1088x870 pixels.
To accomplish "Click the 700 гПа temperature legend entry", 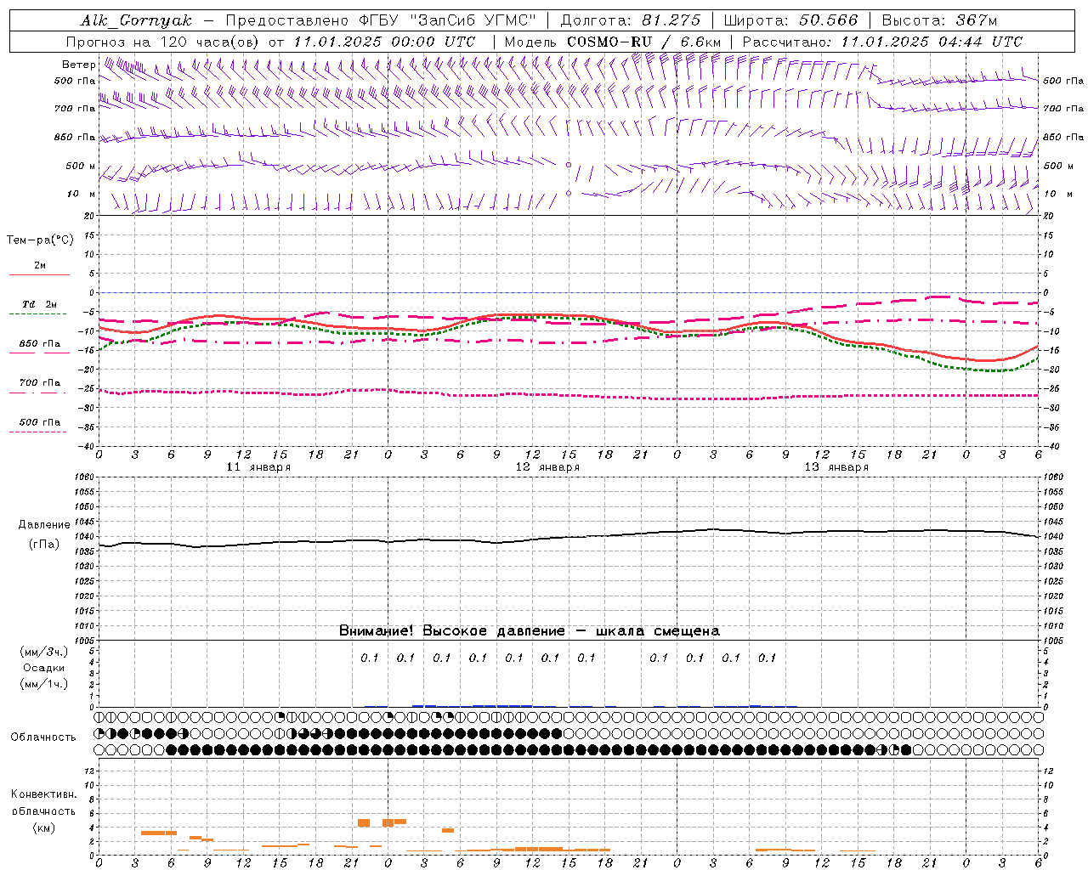I will click(x=39, y=383).
